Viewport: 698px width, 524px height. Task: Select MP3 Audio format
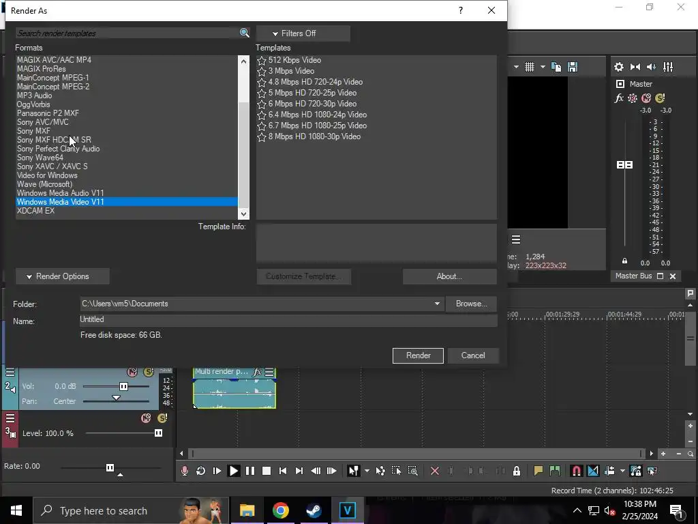pos(34,96)
